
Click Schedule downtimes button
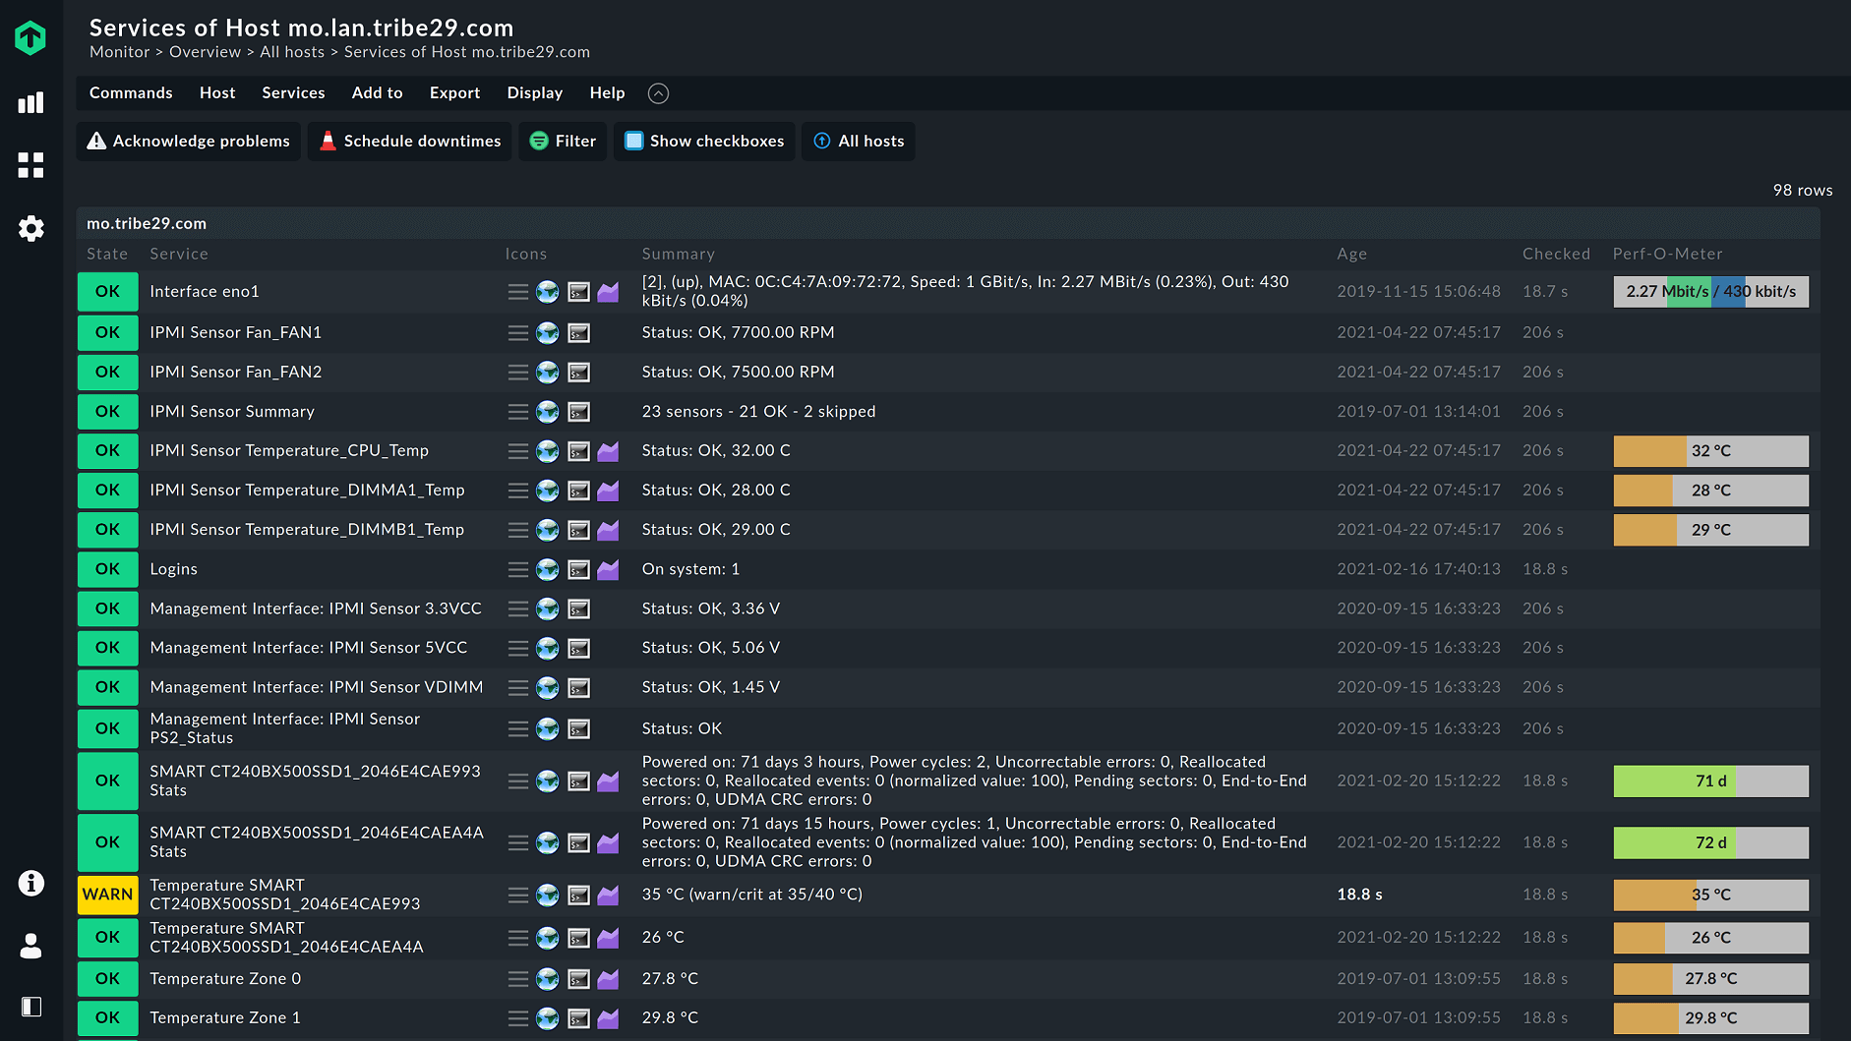pos(410,141)
